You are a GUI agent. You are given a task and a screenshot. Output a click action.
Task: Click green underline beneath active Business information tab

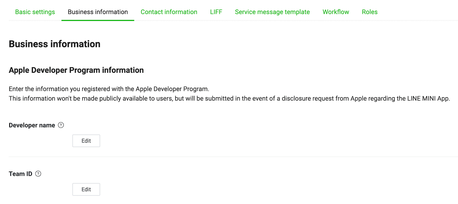(x=98, y=20)
